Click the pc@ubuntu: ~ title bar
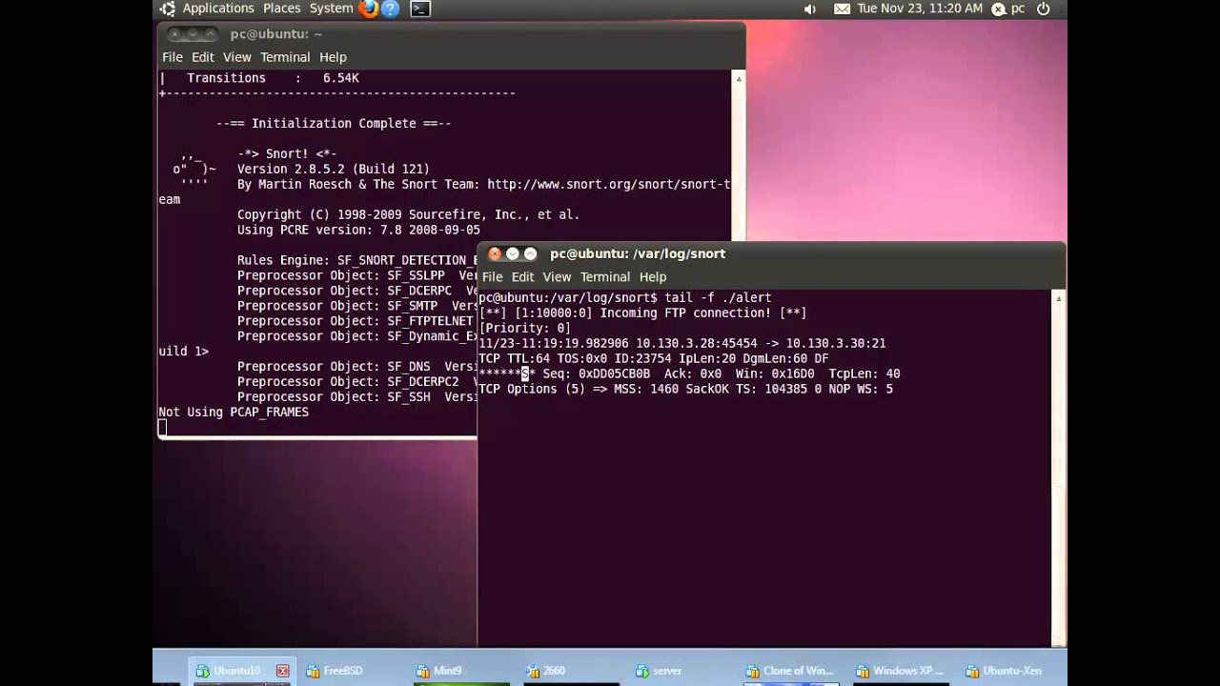This screenshot has height=686, width=1220. [451, 34]
